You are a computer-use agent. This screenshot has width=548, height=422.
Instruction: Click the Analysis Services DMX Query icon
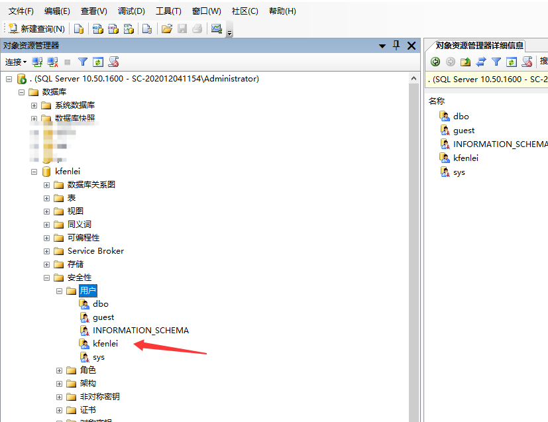coord(113,28)
